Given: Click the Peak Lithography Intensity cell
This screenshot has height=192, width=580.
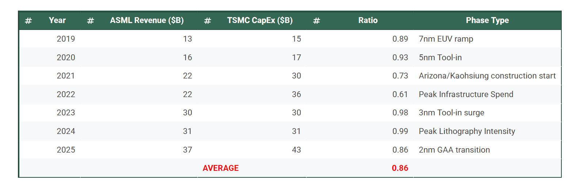Looking at the screenshot, I should (x=467, y=131).
